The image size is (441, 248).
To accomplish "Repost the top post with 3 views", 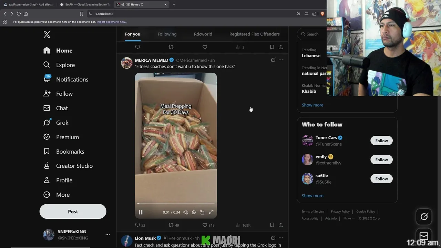I will click(x=171, y=47).
